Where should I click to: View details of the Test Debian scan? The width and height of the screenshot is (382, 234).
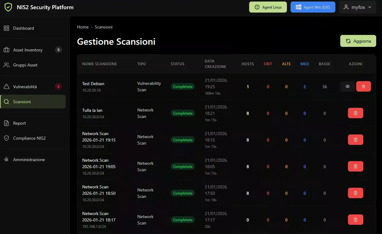pos(347,86)
